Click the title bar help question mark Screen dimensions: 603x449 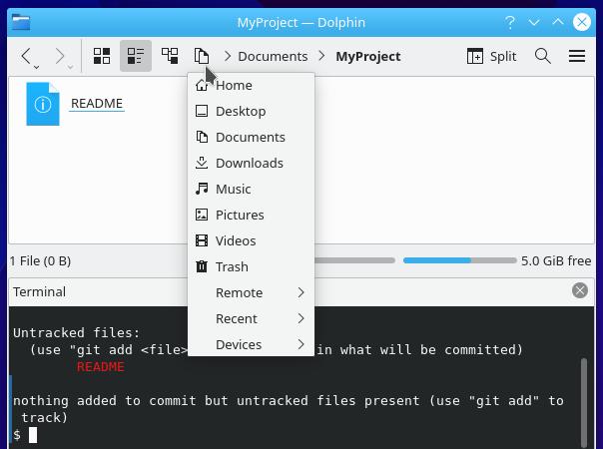[510, 22]
